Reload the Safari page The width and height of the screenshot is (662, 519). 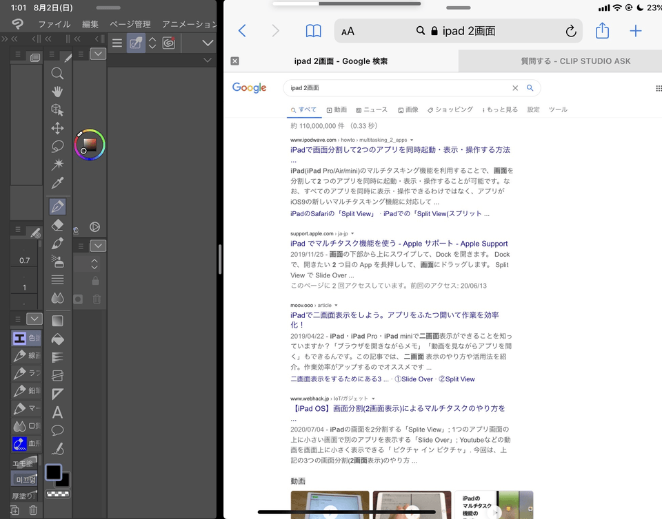[571, 31]
